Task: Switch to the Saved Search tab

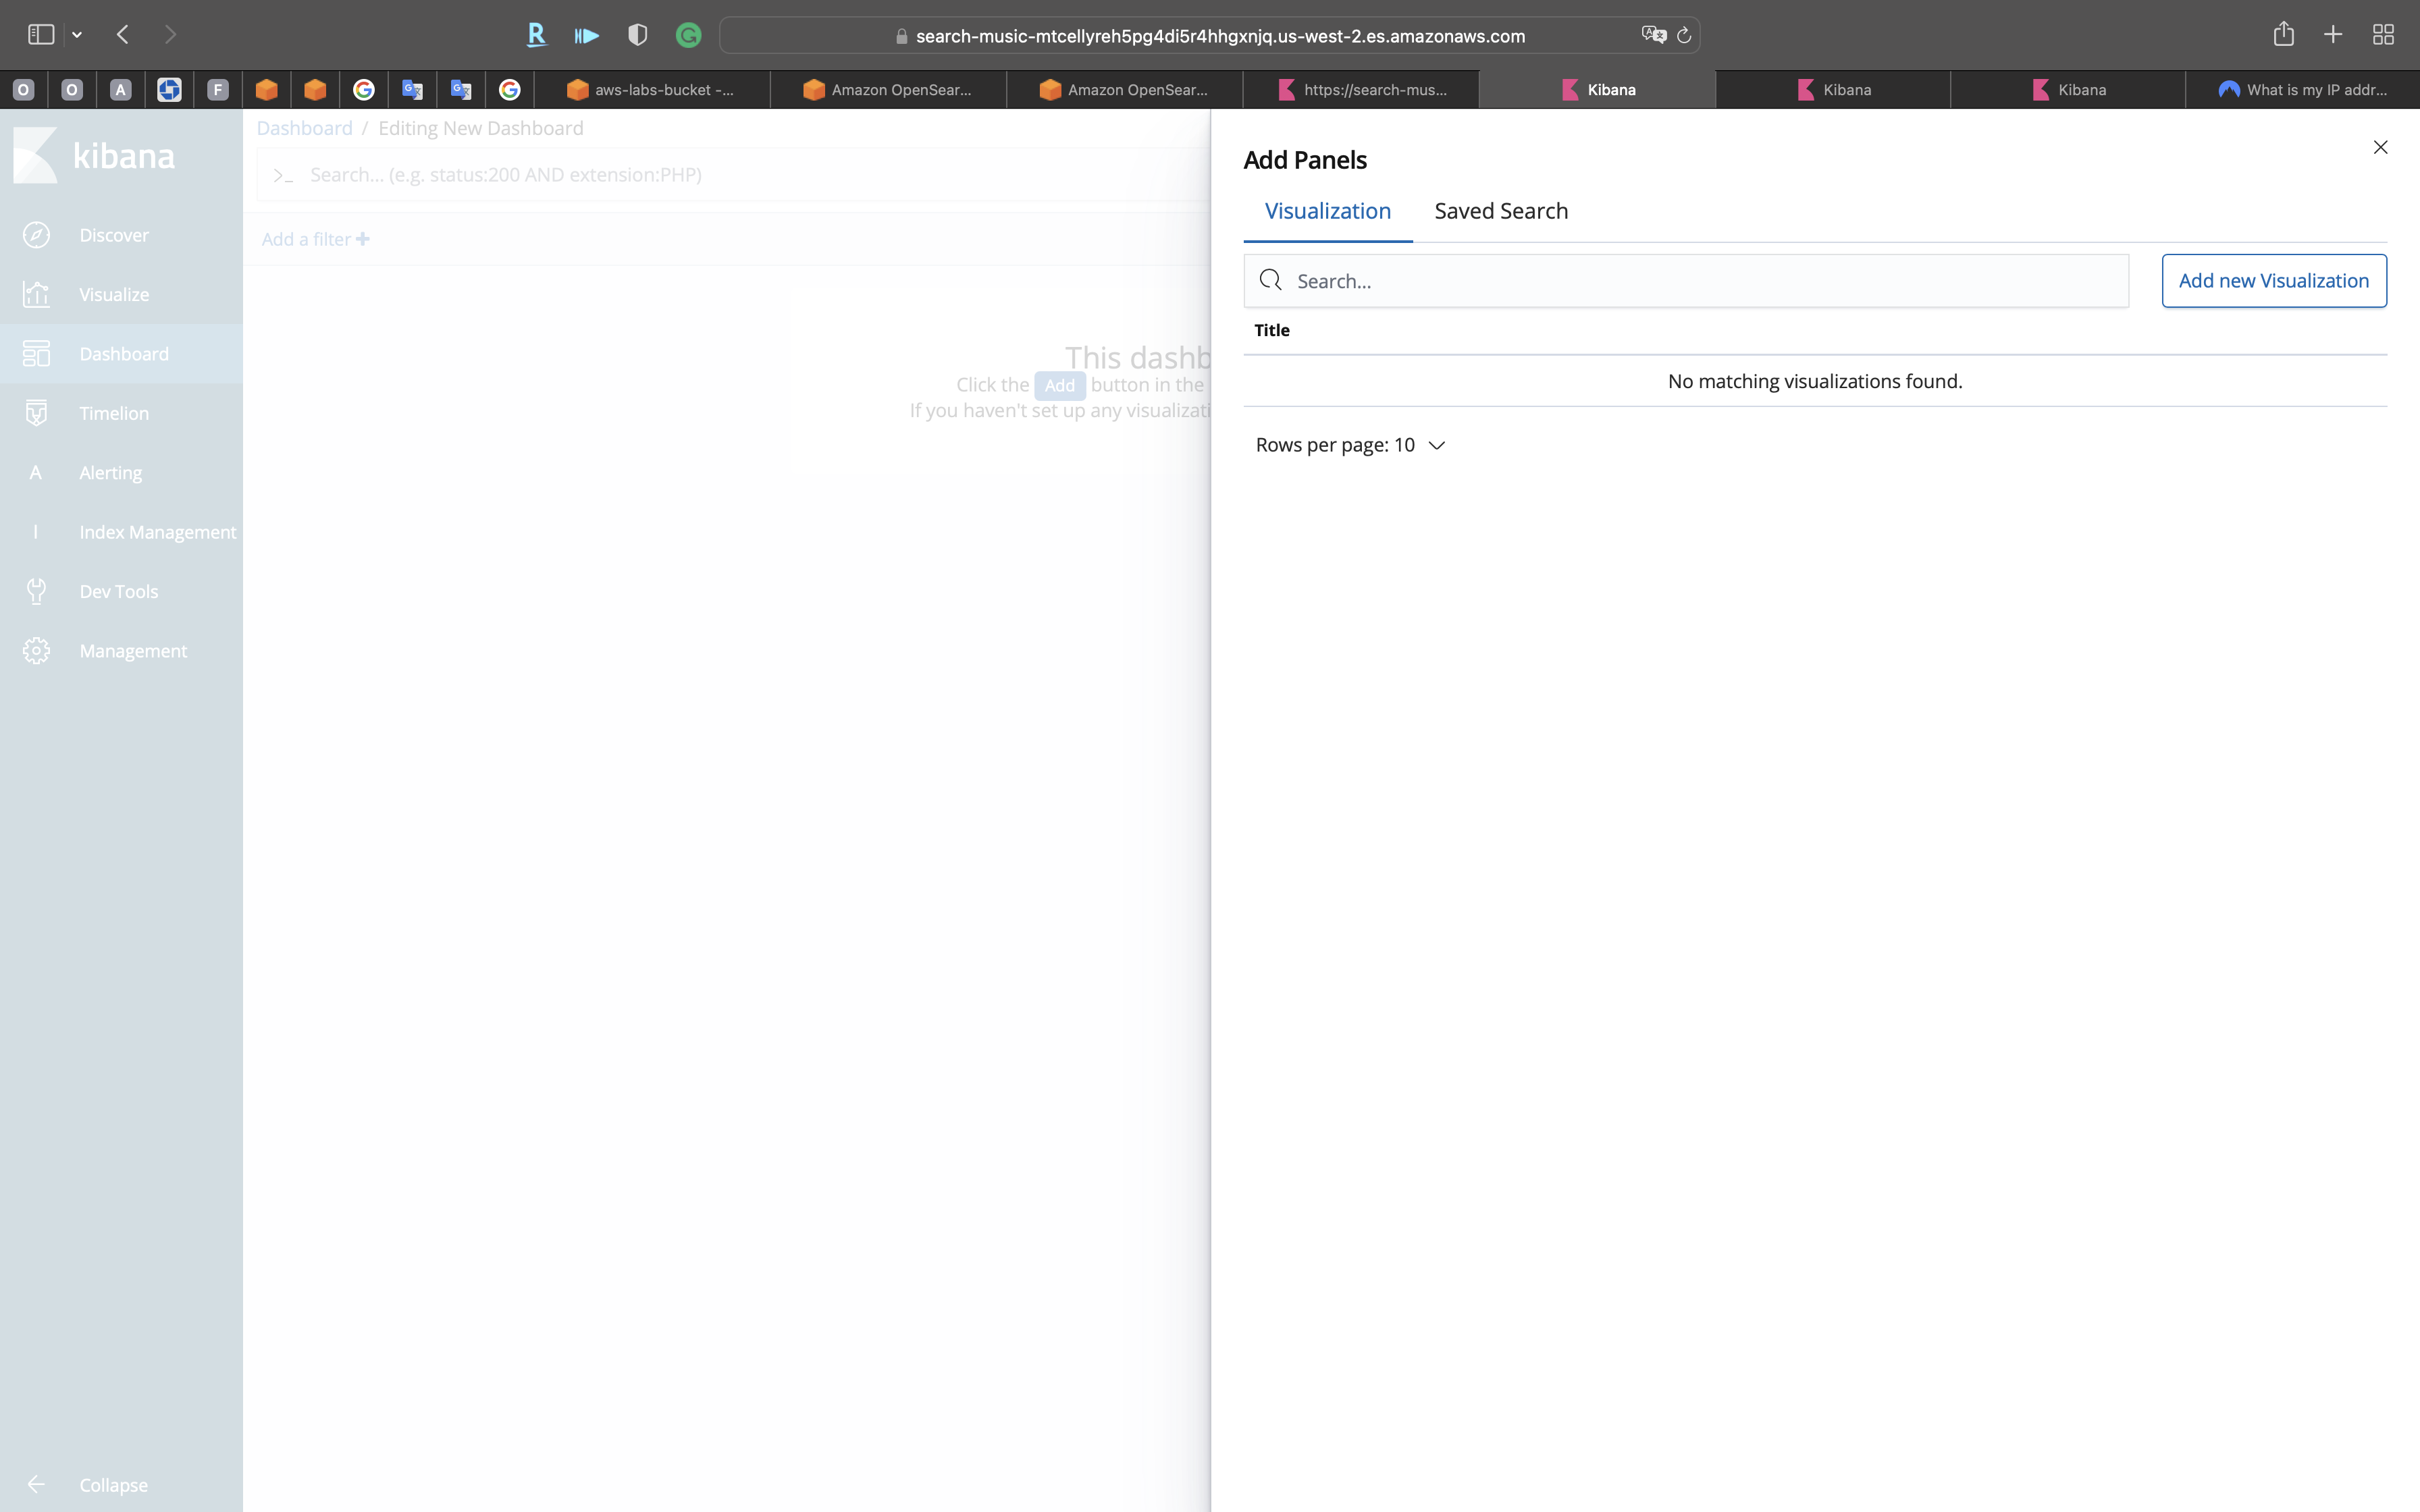Action: click(x=1500, y=211)
